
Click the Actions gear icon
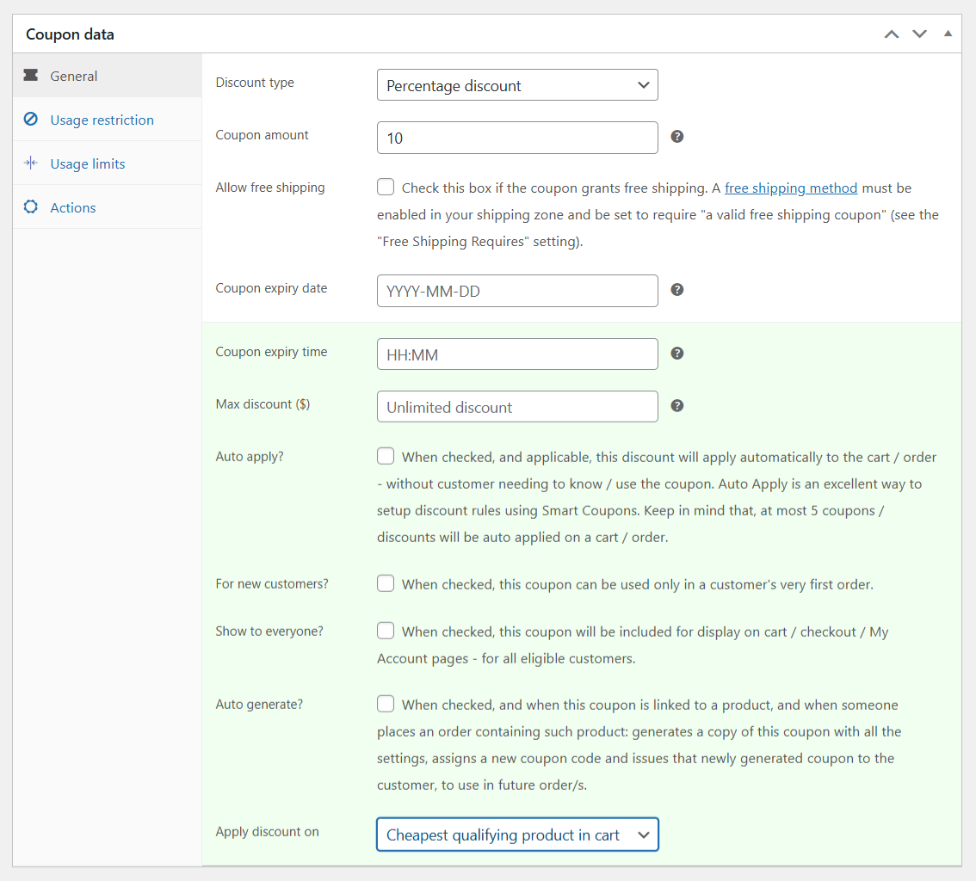click(x=31, y=207)
